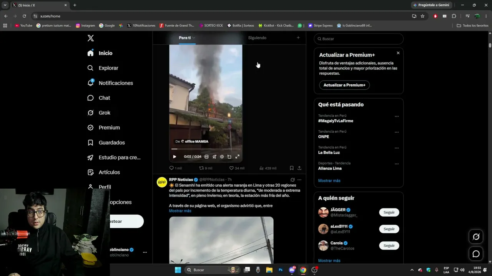Open Explorar from the sidebar
492x276 pixels.
click(x=103, y=68)
